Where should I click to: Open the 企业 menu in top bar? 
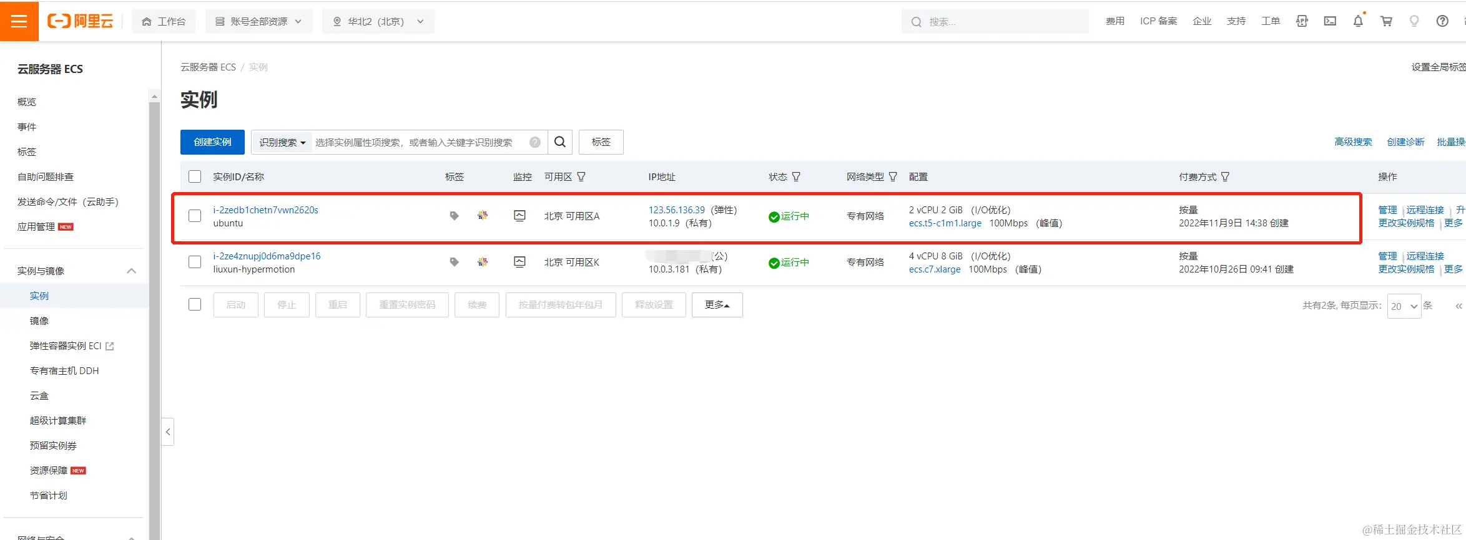point(1202,21)
